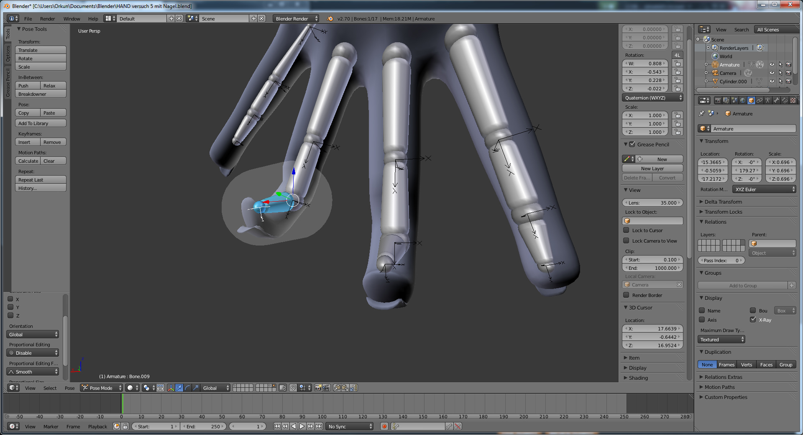This screenshot has height=435, width=803.
Task: Expand the Armature tree item in outliner
Action: point(706,64)
